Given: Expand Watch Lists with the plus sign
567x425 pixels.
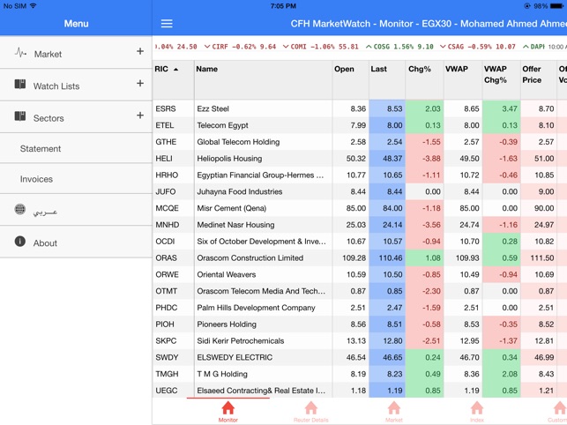Looking at the screenshot, I should coord(140,84).
